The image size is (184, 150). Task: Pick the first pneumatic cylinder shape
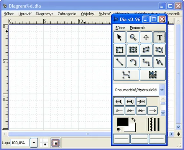pyautogui.click(x=119, y=102)
